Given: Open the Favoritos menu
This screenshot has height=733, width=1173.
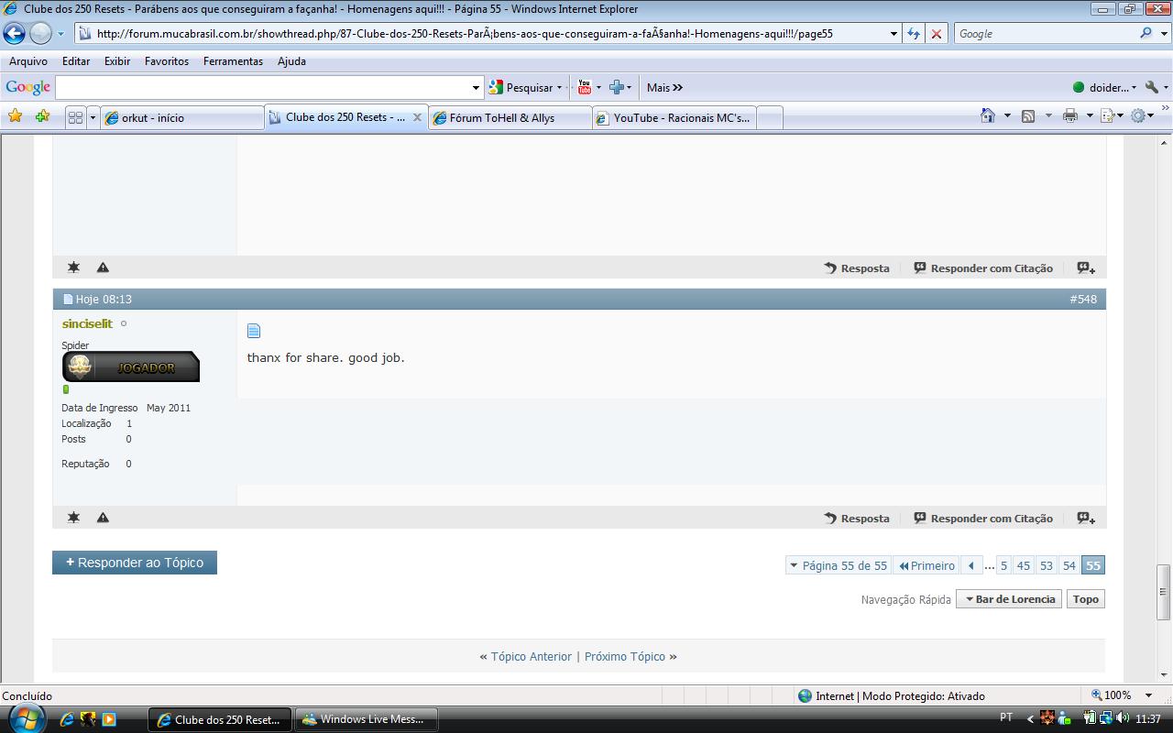Looking at the screenshot, I should (166, 61).
